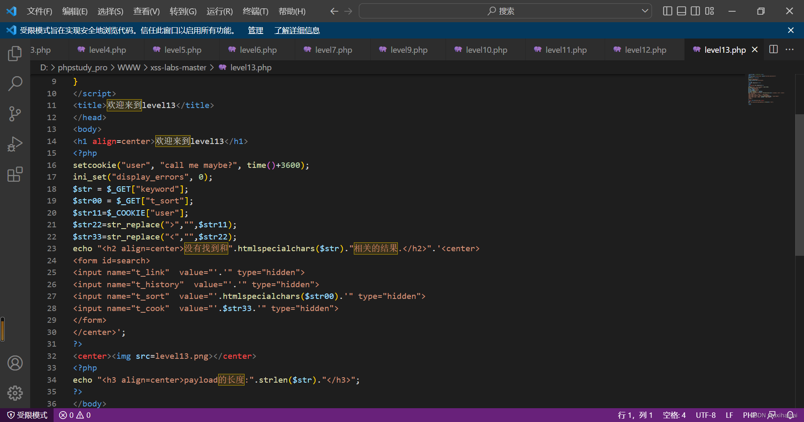Viewport: 804px width, 422px height.
Task: Click the Restricted Mode shield in status bar
Action: point(27,415)
